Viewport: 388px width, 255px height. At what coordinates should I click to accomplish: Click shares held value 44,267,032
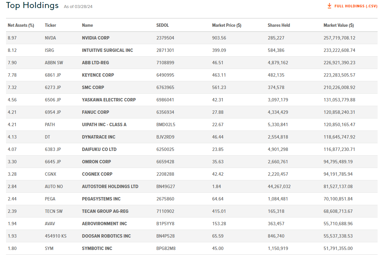click(x=279, y=186)
